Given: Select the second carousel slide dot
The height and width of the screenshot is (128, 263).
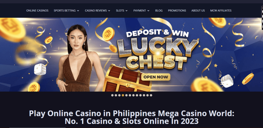Looking at the screenshot, I should click(x=116, y=95).
